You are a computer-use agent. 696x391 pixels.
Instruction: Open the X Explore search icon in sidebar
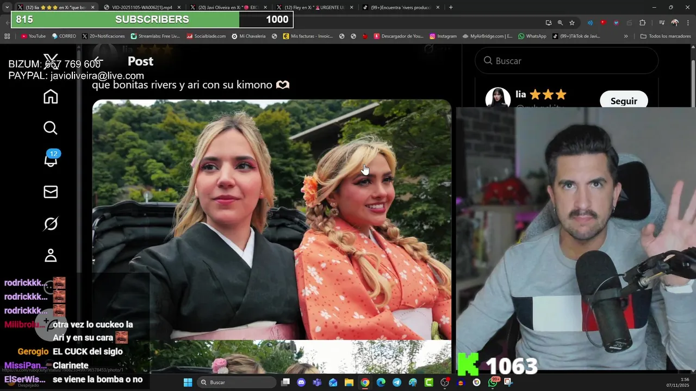[51, 128]
